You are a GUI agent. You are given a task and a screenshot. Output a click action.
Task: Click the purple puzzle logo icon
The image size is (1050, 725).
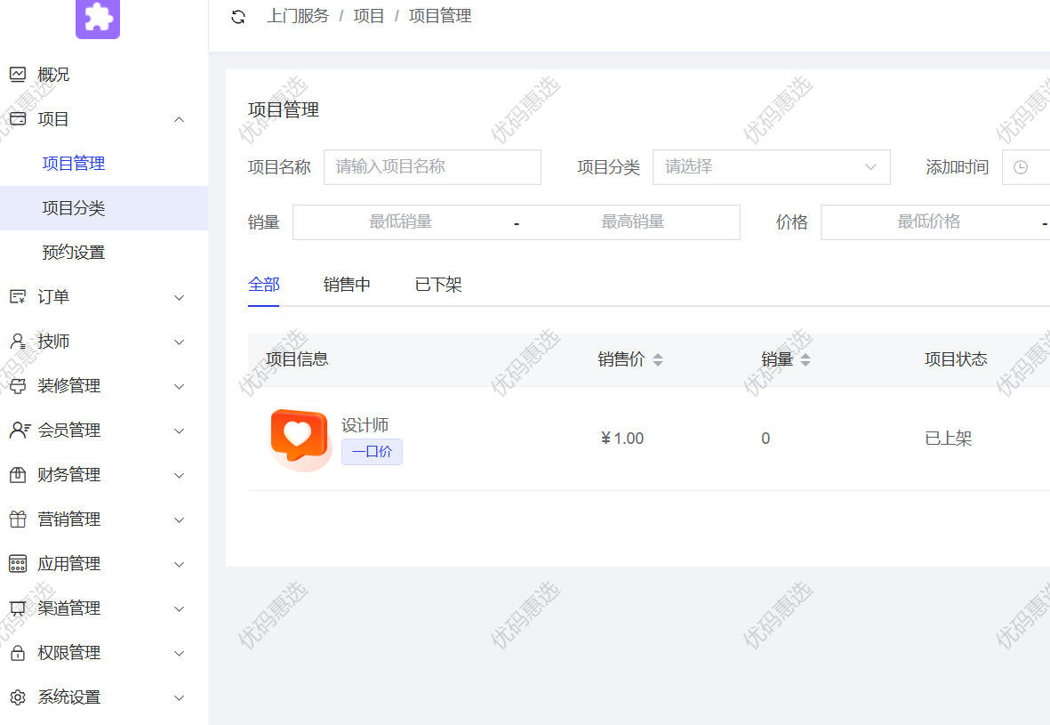(x=98, y=19)
